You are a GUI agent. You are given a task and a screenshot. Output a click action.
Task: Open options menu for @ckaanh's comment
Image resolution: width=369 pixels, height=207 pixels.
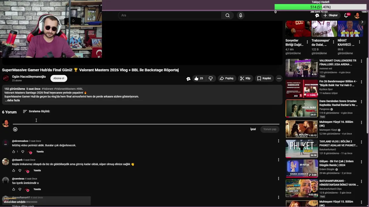pos(278,160)
